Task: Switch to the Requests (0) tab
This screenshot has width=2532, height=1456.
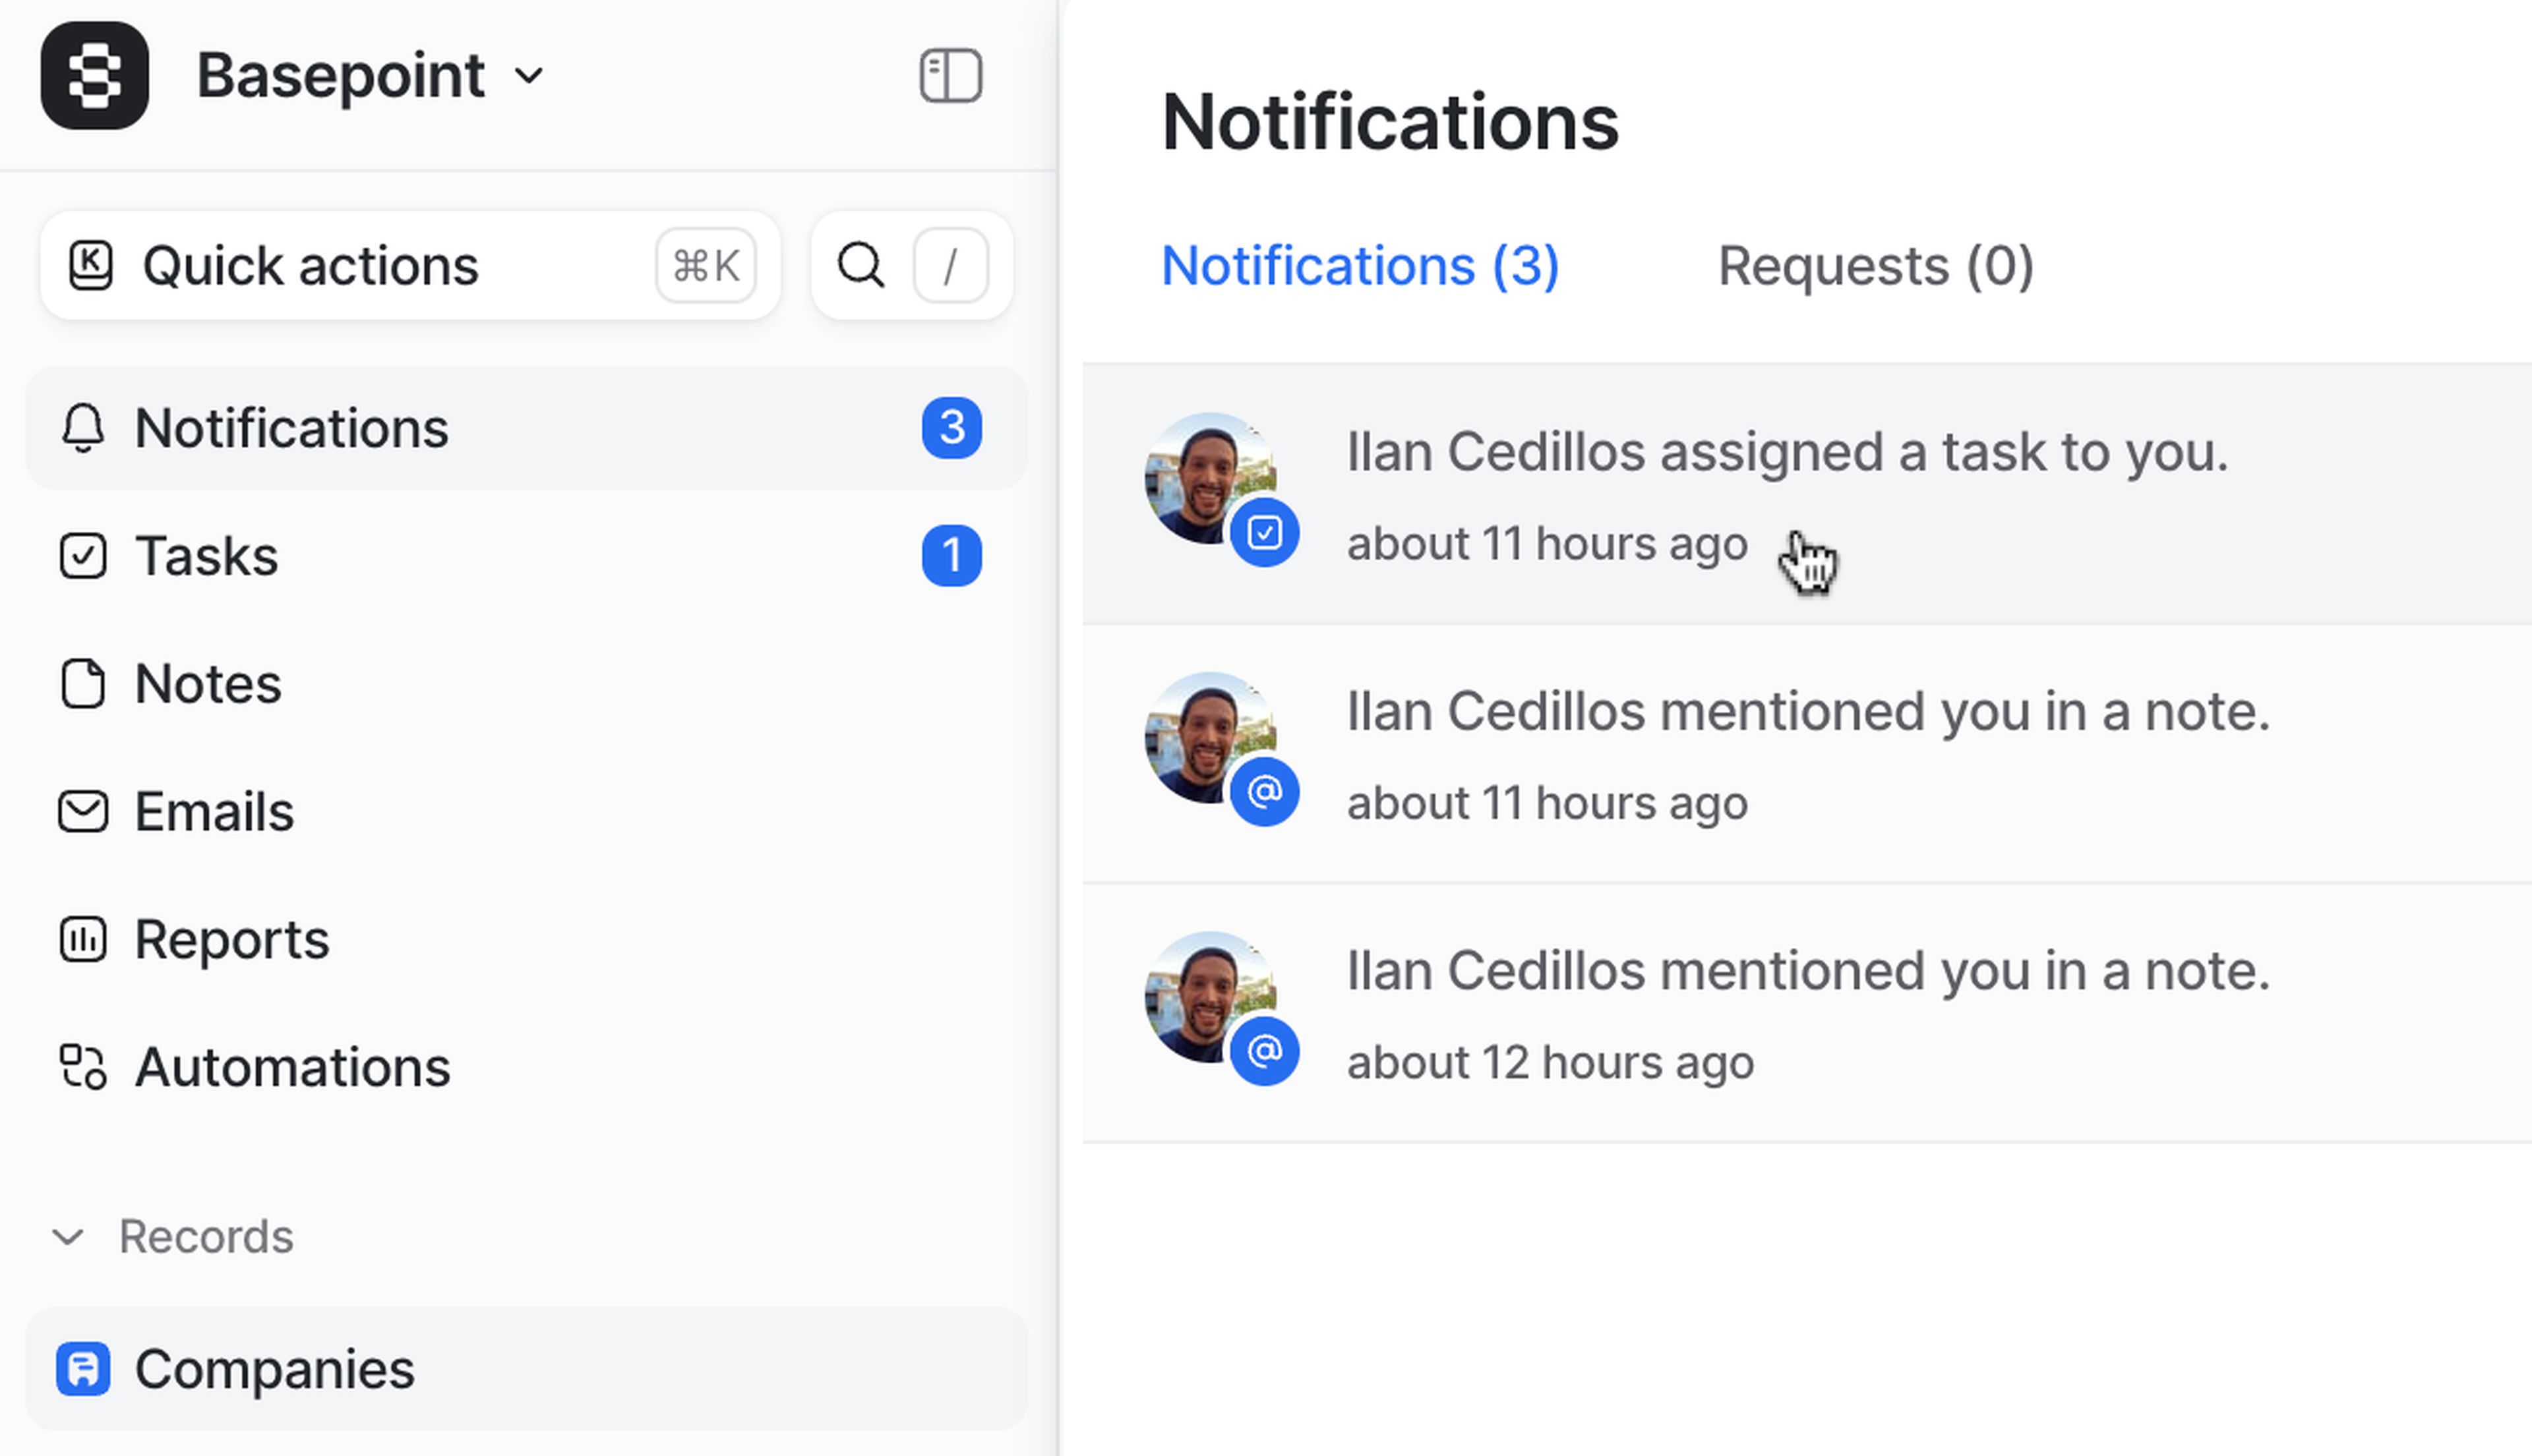Action: pyautogui.click(x=1876, y=266)
